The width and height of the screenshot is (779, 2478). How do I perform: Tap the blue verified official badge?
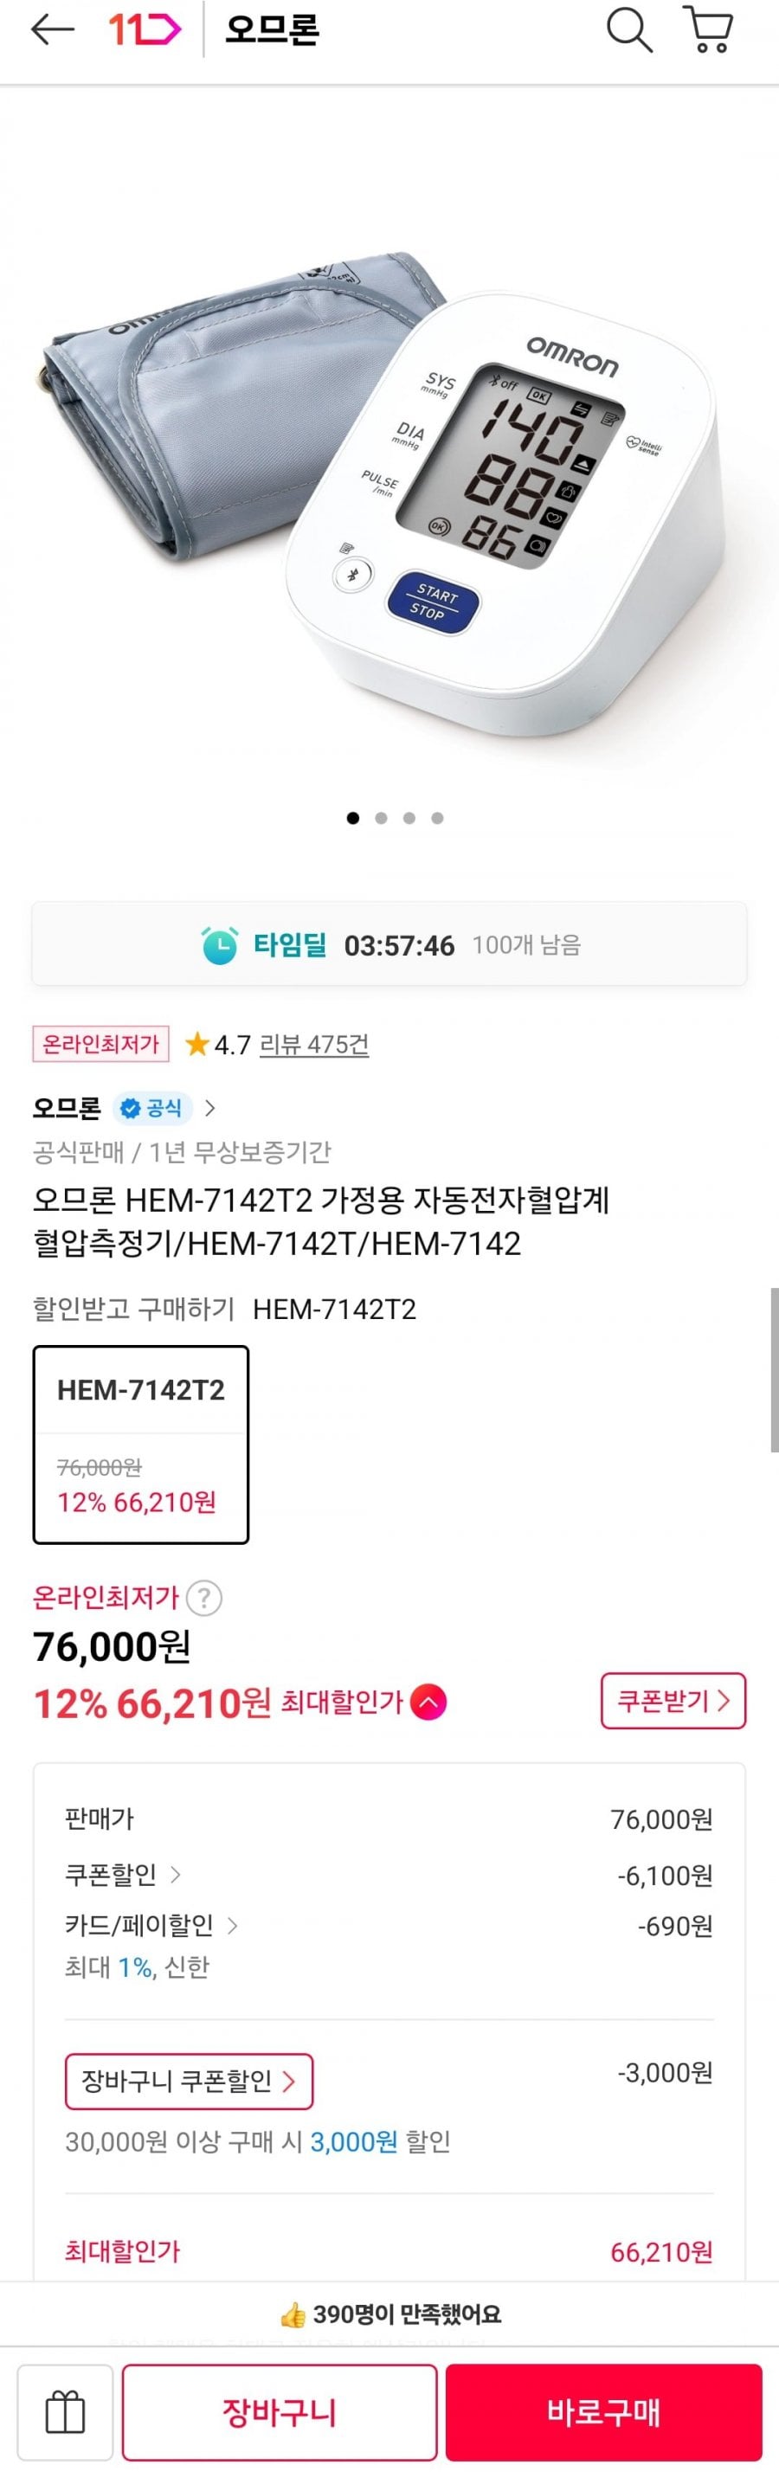tap(153, 1108)
